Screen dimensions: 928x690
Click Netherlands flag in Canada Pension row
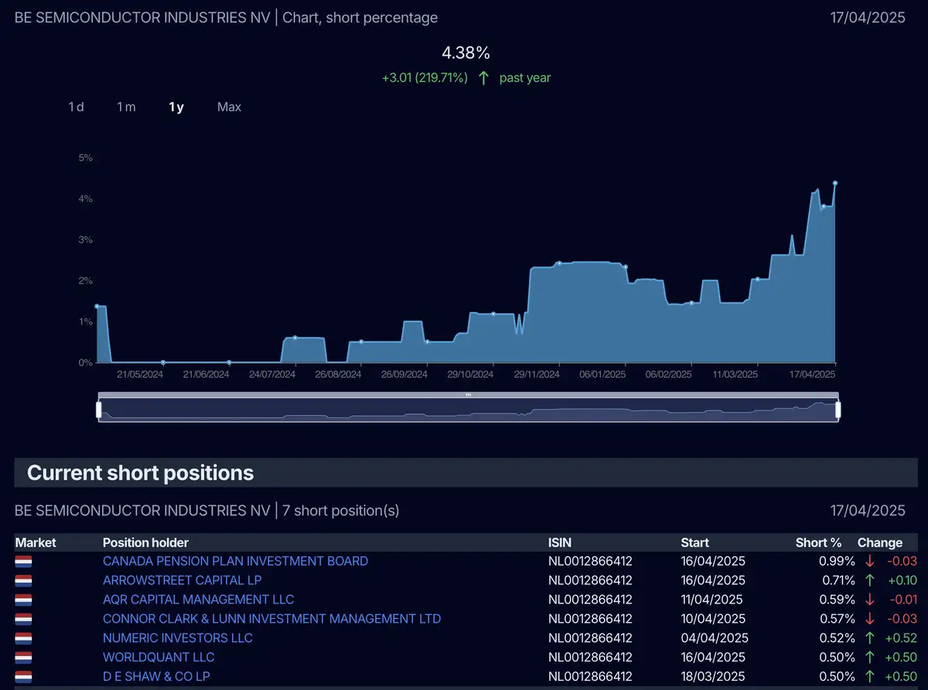pos(23,561)
